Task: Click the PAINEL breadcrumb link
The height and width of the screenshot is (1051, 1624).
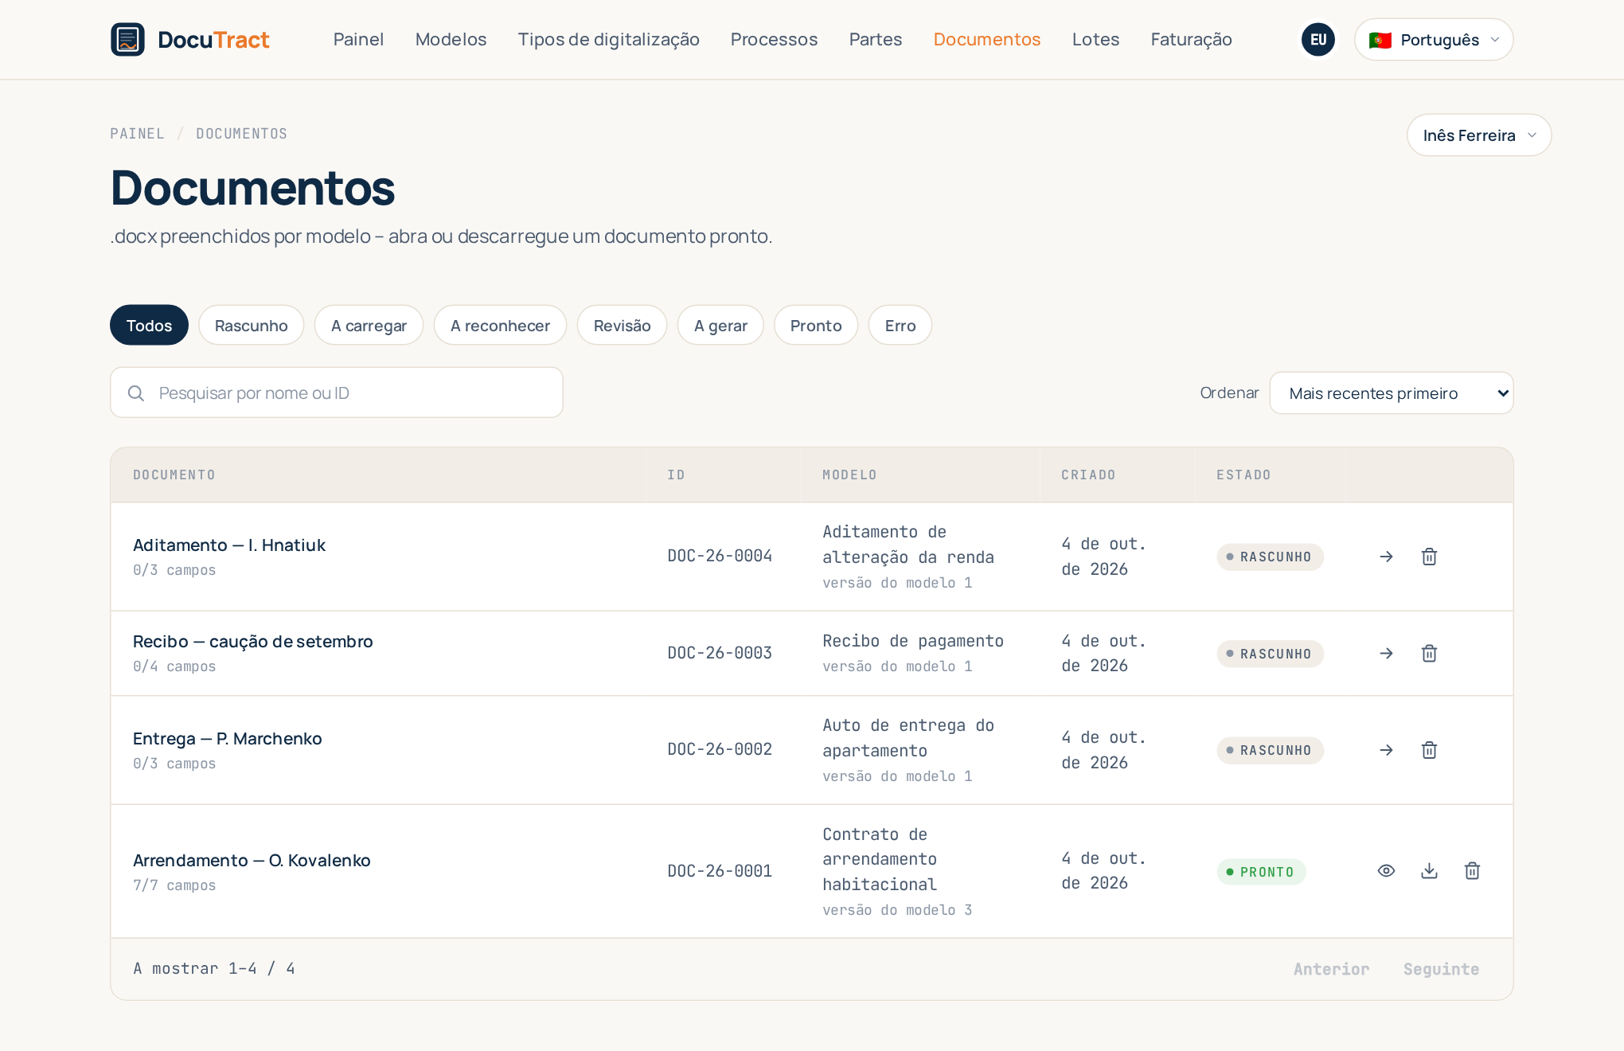Action: 137,134
